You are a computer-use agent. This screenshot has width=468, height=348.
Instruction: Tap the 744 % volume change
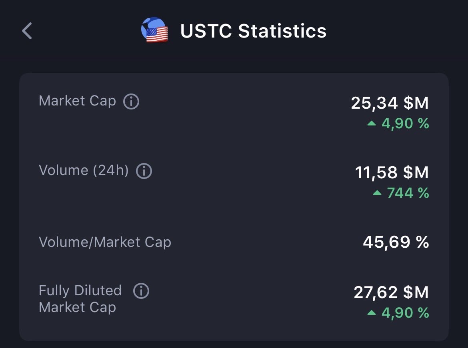(408, 193)
